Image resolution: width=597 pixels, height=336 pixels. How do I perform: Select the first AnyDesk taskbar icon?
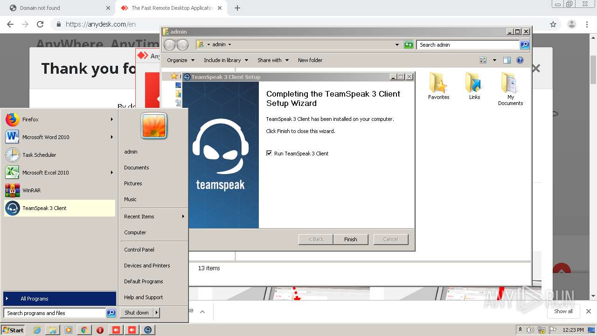(x=116, y=330)
